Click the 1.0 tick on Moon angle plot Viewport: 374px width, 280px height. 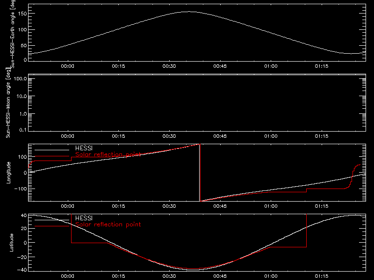23,114
